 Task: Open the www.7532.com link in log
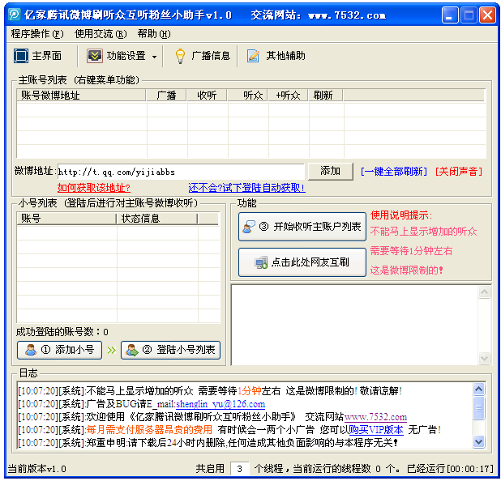pos(375,417)
